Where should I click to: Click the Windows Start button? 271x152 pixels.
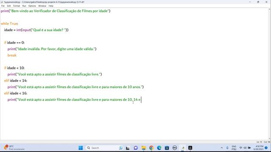point(80,148)
